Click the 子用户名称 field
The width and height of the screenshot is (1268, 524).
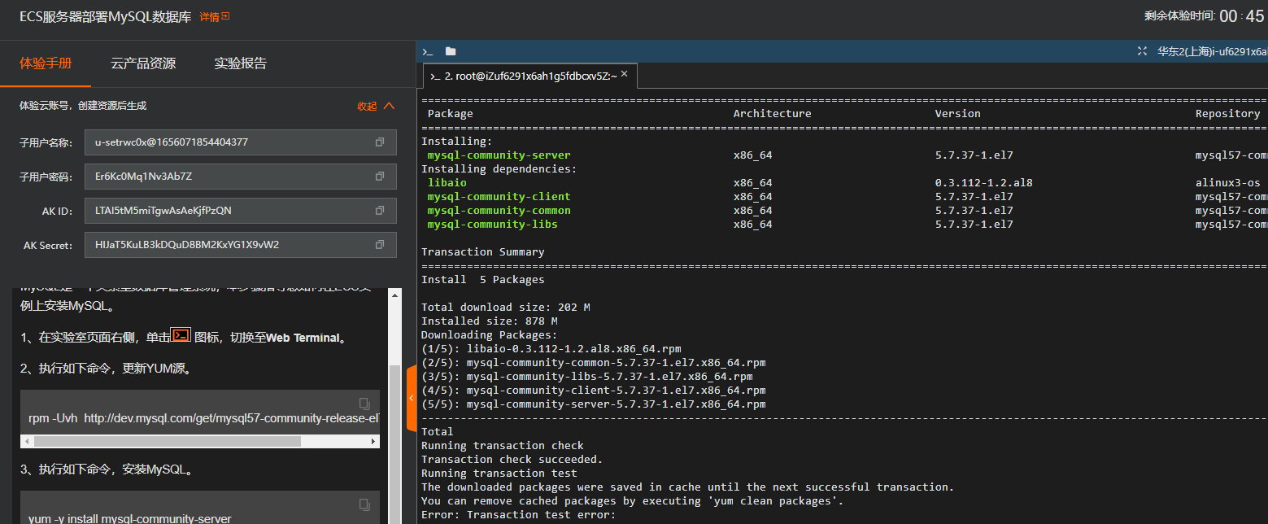[x=241, y=142]
